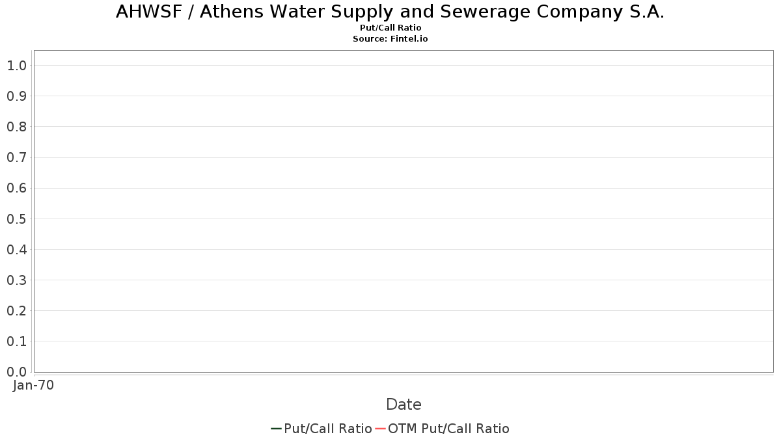781x439 pixels.
Task: Click the red OTM Put/Call Ratio line swatch
Action: pyautogui.click(x=381, y=429)
